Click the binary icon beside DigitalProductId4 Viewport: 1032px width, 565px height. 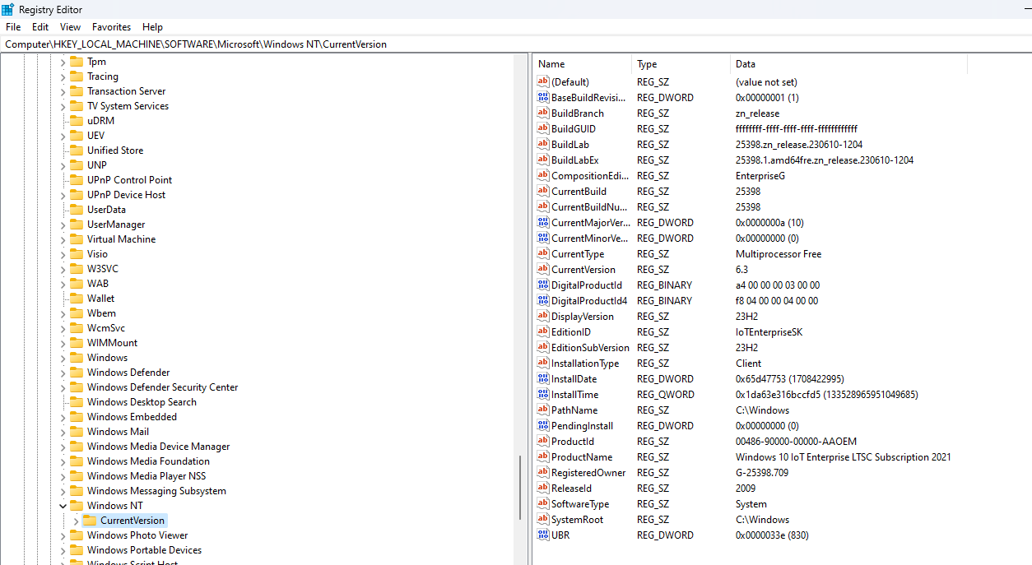542,300
